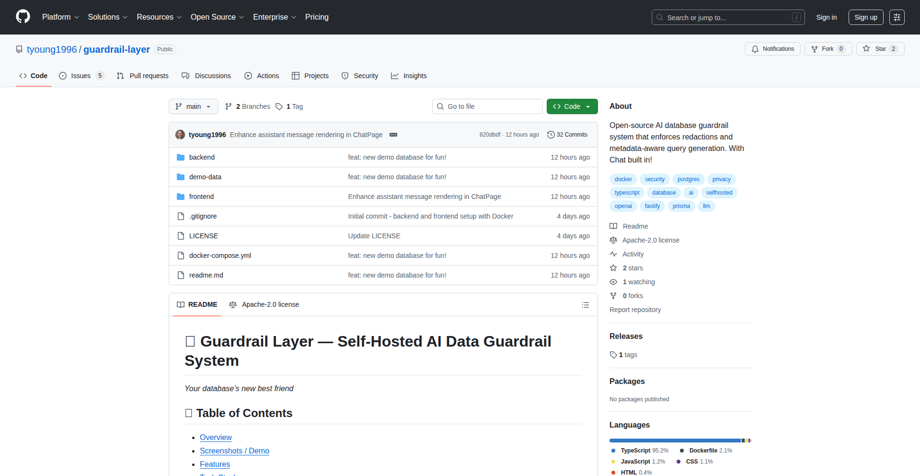The height and width of the screenshot is (476, 920).
Task: Click the header menu icon beside Sign up
Action: tap(897, 17)
